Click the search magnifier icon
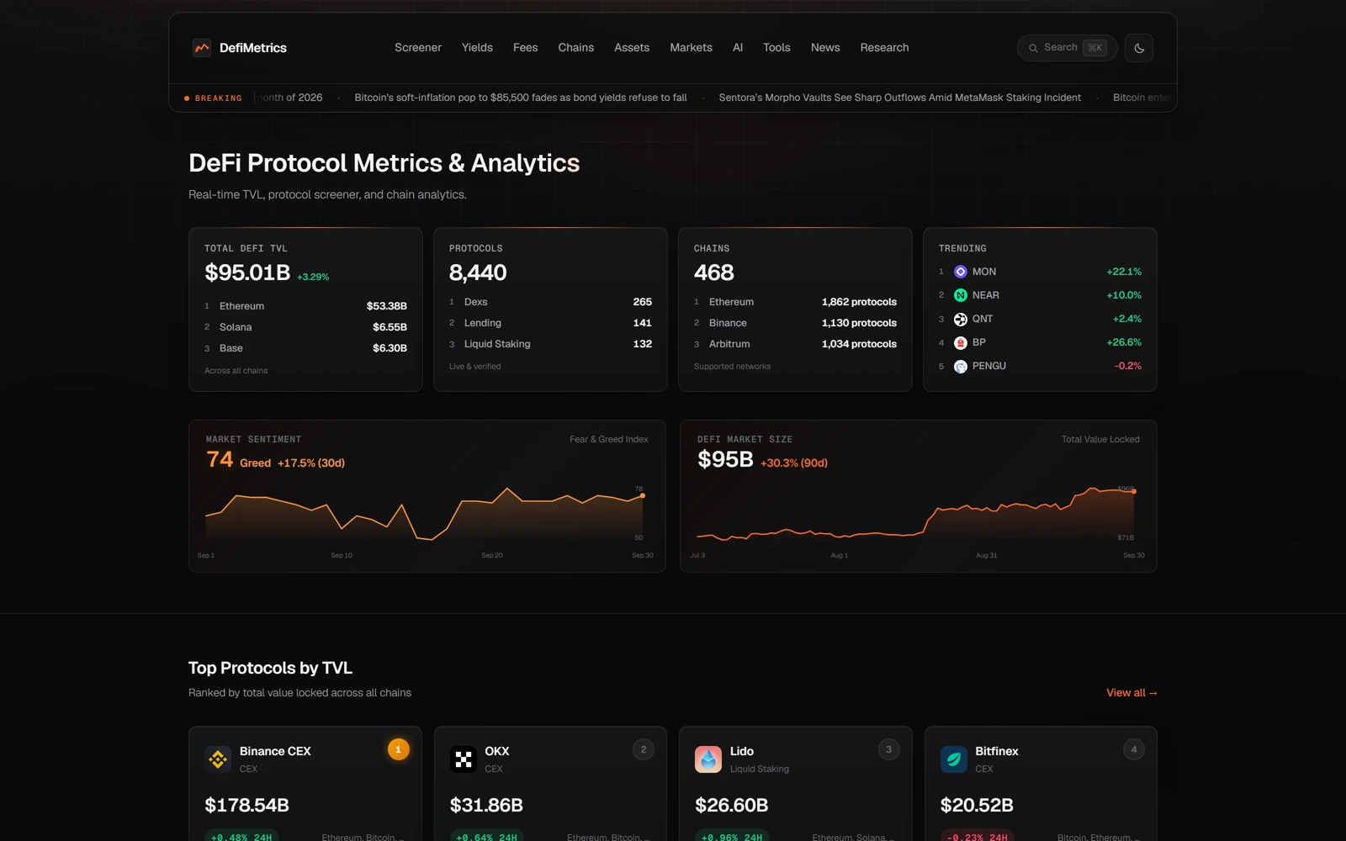The width and height of the screenshot is (1346, 841). 1033,48
